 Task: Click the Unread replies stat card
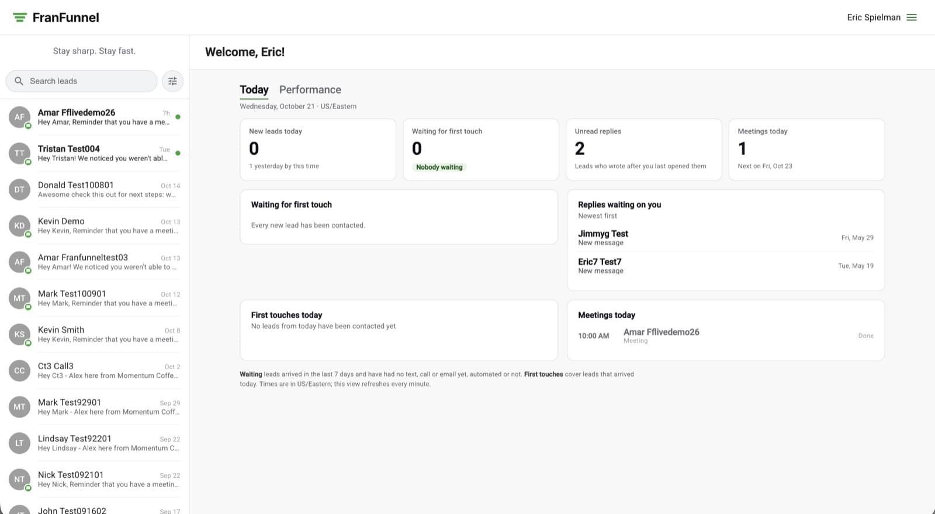[643, 150]
